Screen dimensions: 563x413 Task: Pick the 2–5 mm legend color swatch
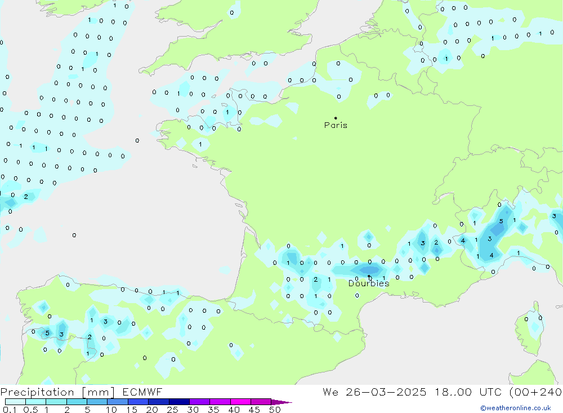77,402
